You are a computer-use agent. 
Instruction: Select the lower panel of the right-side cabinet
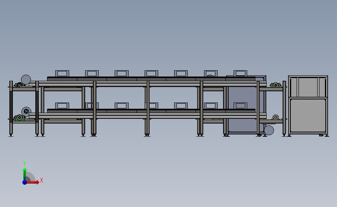tap(308, 115)
